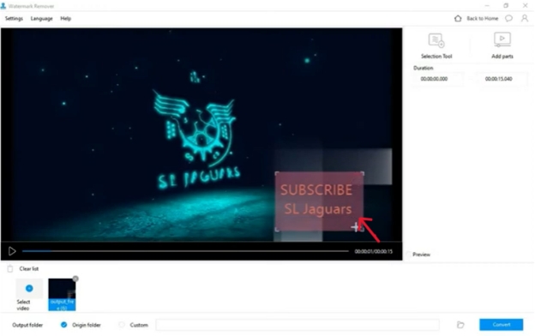This screenshot has height=336, width=535.
Task: Click the Output folder label
Action: point(27,325)
